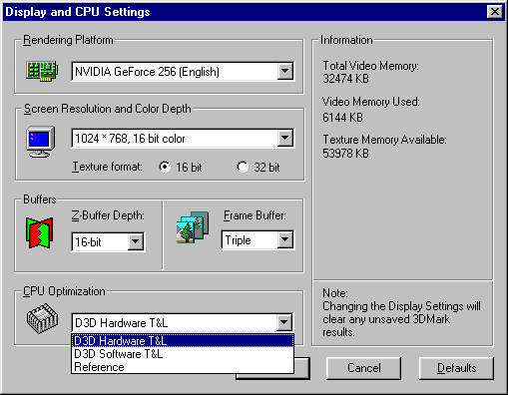Open the screen resolution dropdown arrow
The width and height of the screenshot is (508, 395).
point(285,138)
